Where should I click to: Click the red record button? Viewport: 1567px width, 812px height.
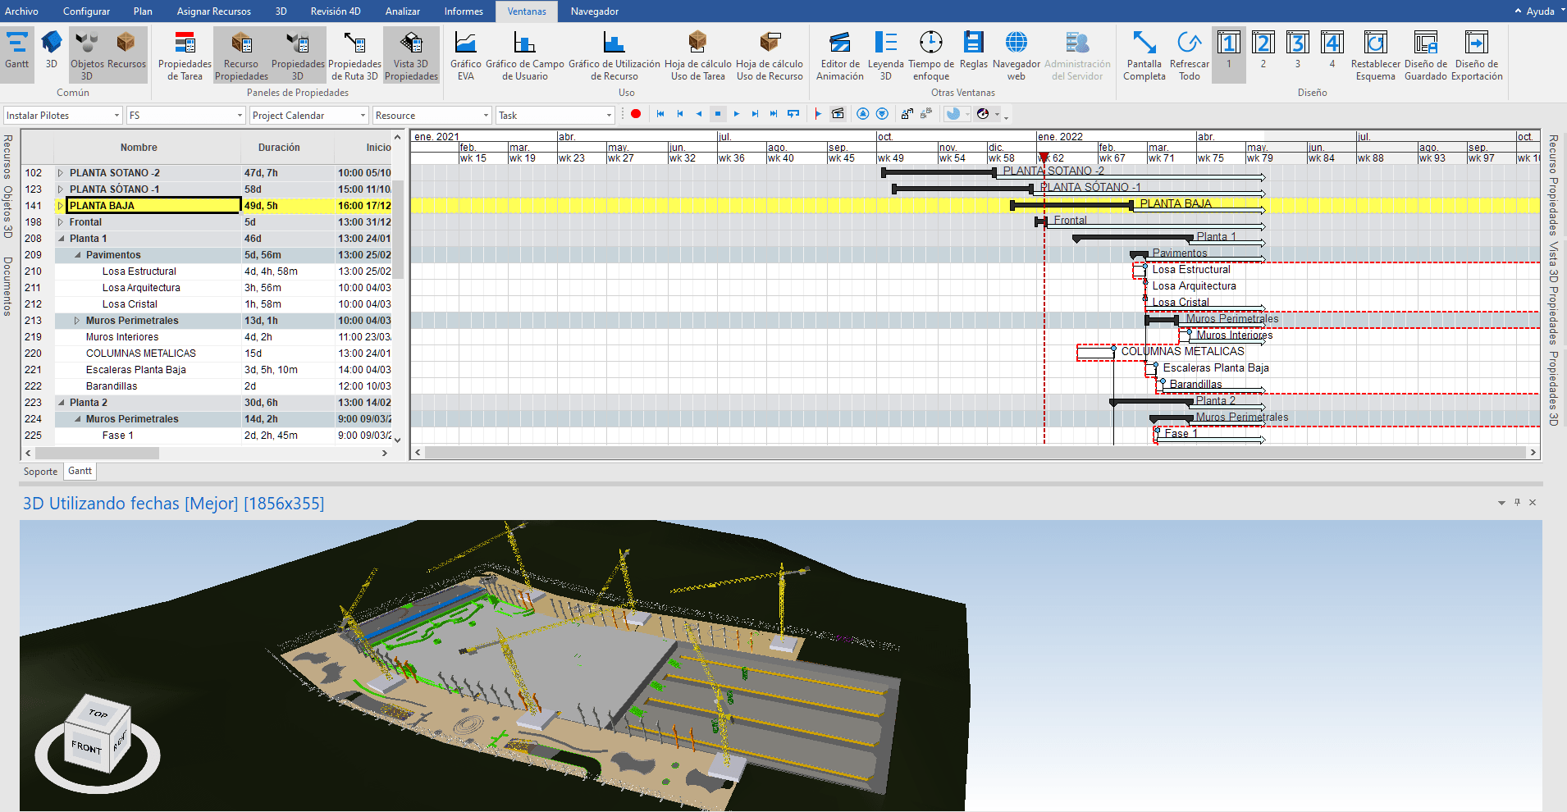coord(636,114)
